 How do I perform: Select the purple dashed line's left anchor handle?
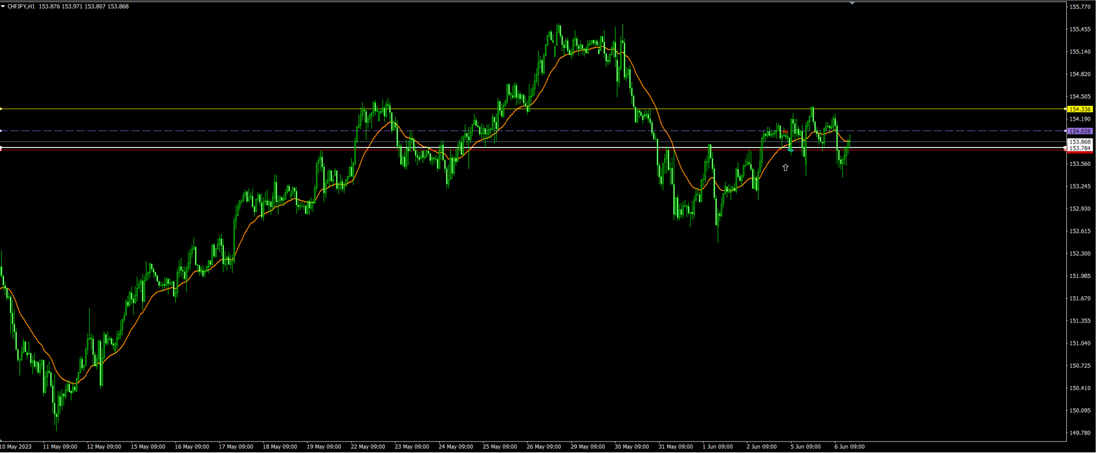click(x=1, y=131)
